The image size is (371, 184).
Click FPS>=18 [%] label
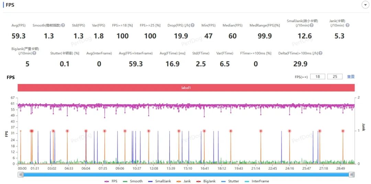pyautogui.click(x=122, y=25)
